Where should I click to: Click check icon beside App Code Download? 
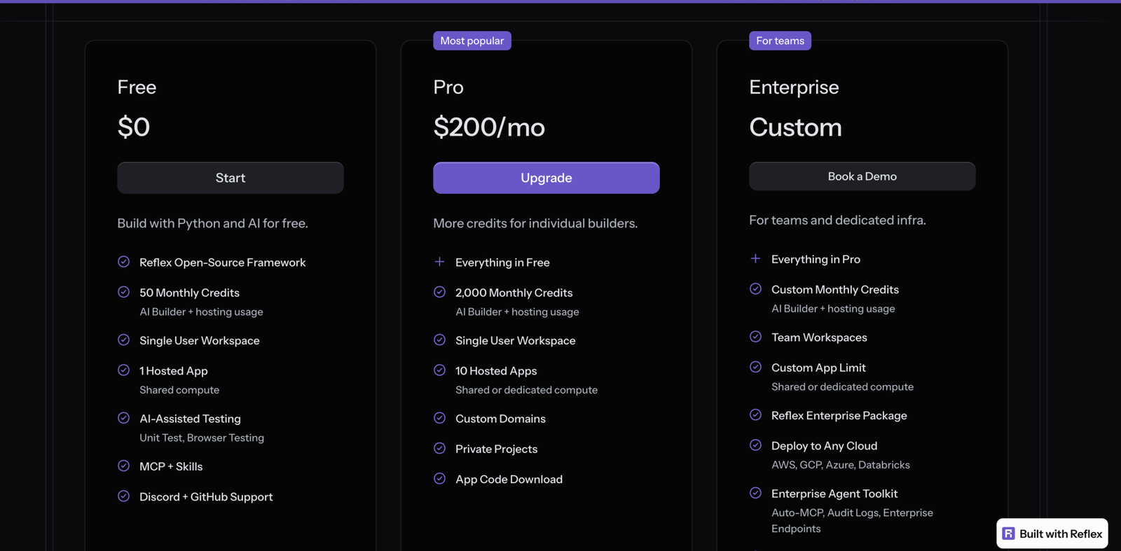pos(440,479)
